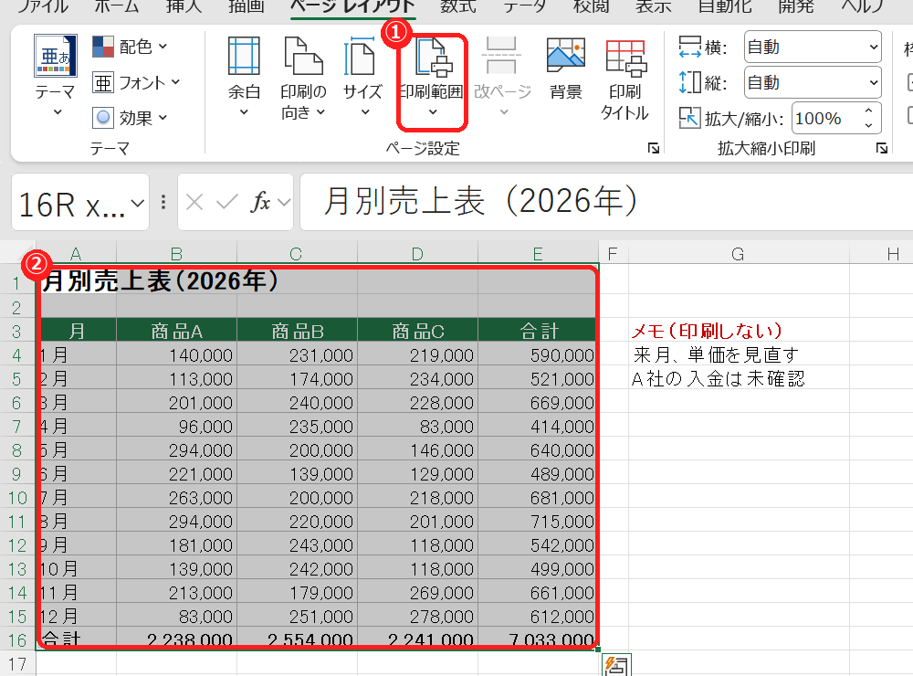Open the 効果 theme effects menu
Viewport: 913px width, 676px height.
point(130,119)
